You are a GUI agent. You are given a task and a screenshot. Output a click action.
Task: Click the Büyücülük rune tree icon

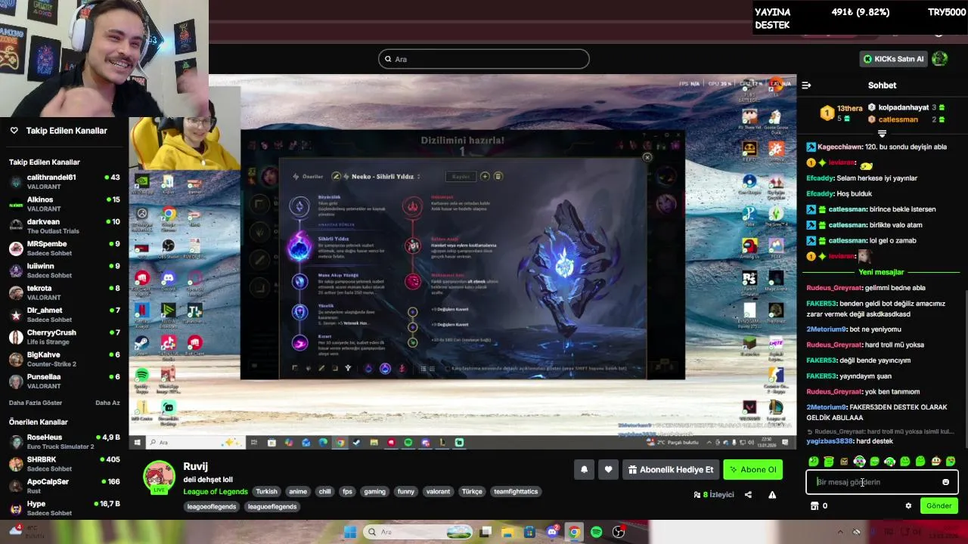[299, 206]
